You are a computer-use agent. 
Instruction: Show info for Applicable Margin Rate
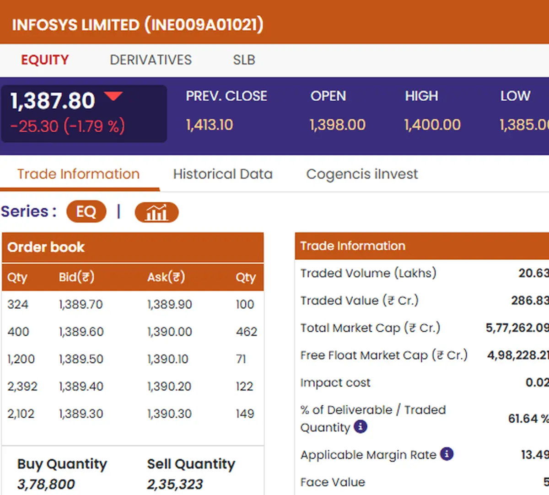point(447,454)
